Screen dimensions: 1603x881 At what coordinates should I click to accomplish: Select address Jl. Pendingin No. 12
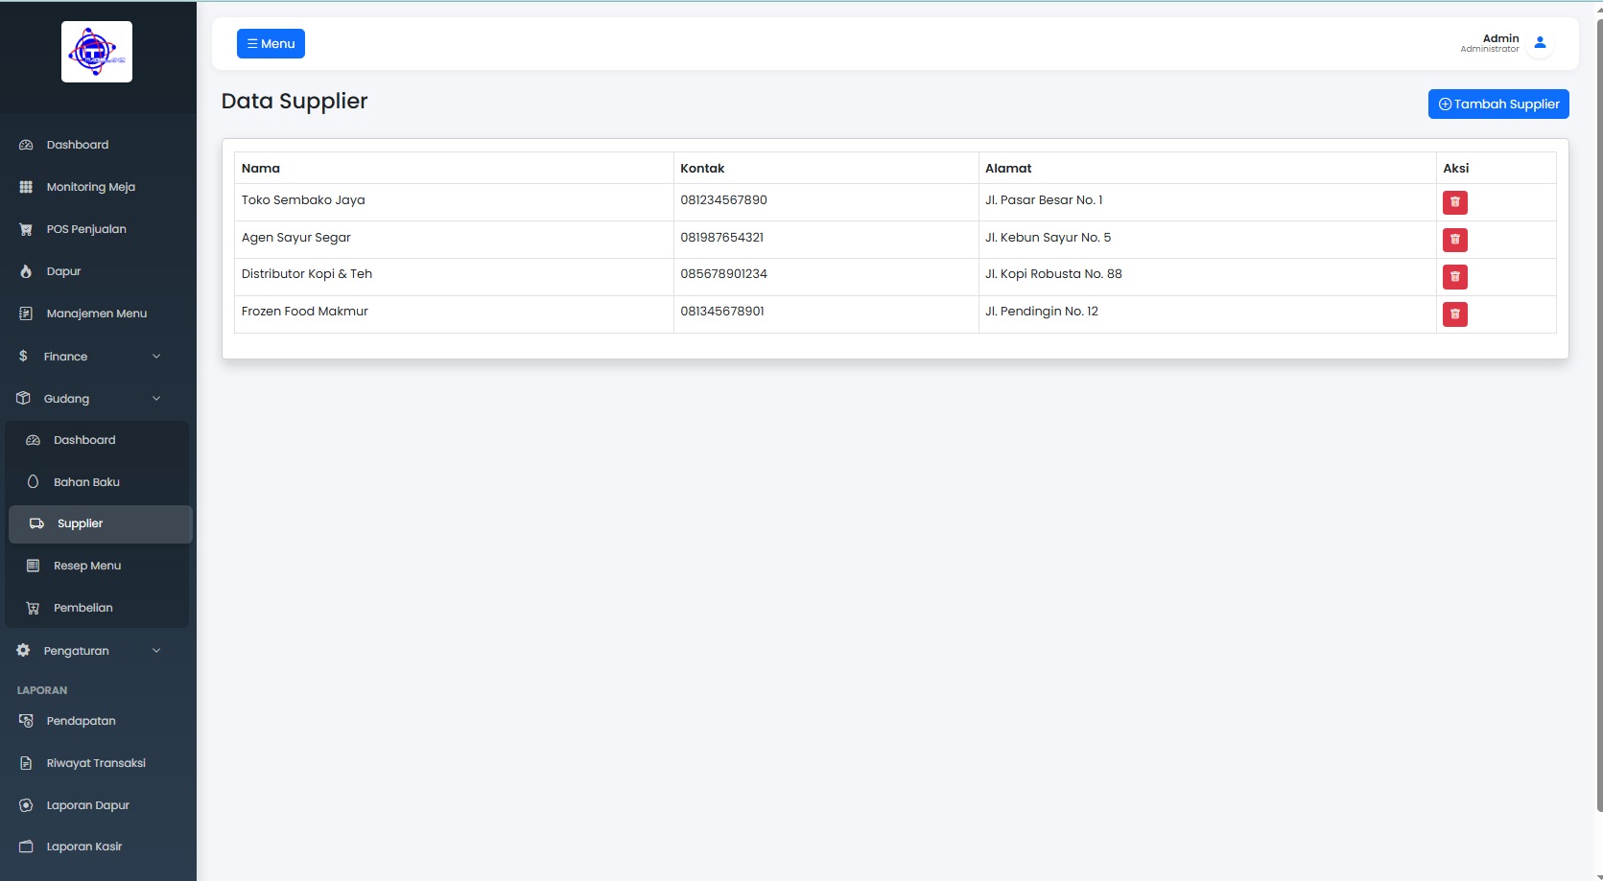click(x=1042, y=311)
